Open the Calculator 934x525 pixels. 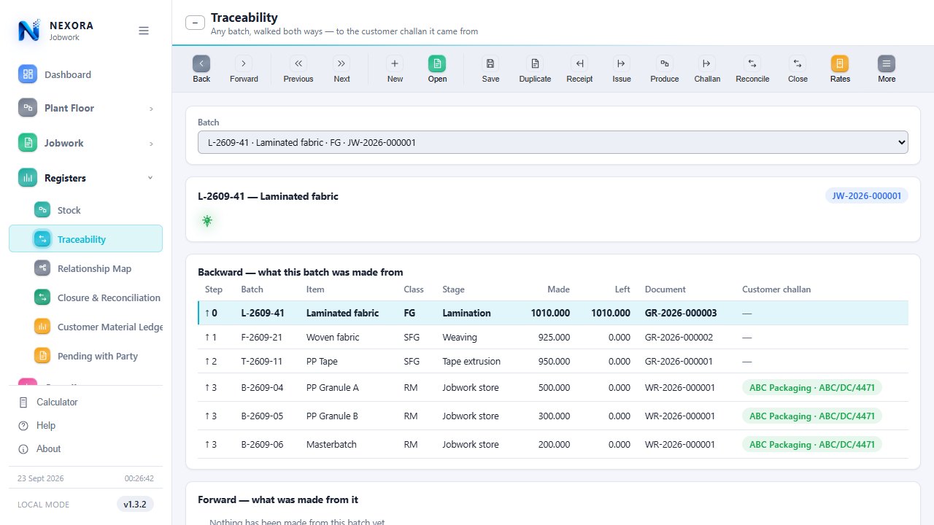coord(86,402)
